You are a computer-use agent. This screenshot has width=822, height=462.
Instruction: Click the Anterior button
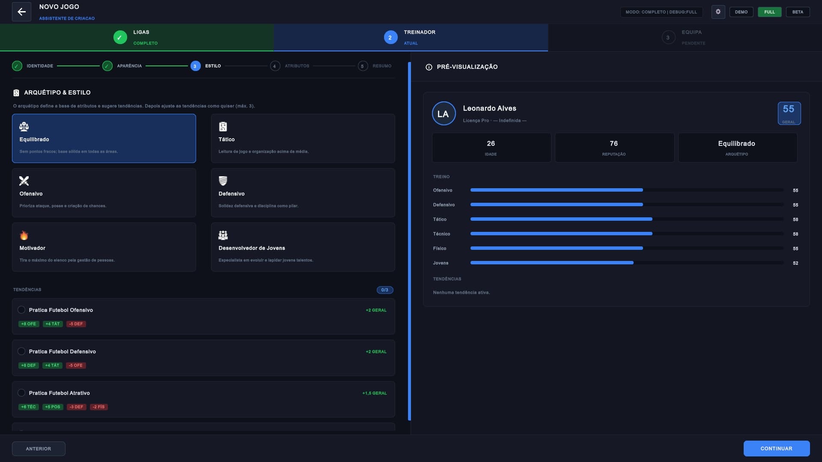(x=39, y=449)
